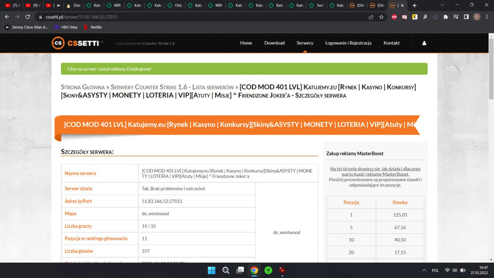Switch to the 5vs5 tab

point(316,5)
